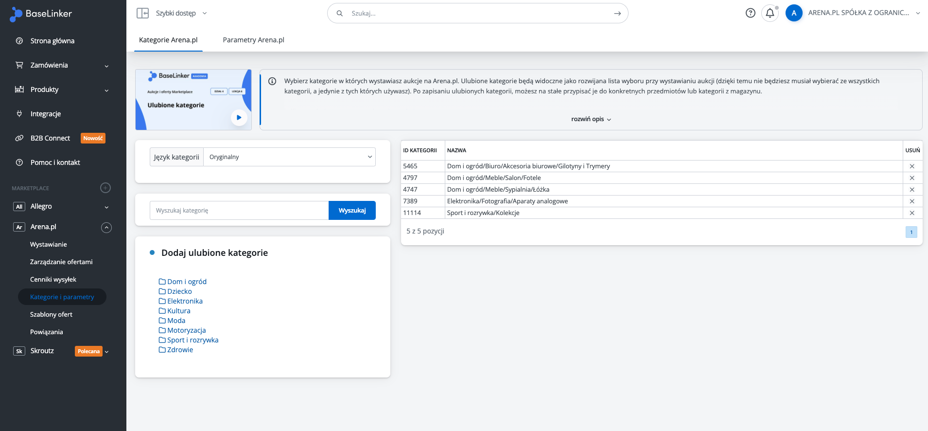The height and width of the screenshot is (431, 928).
Task: Expand the Zdrowie category folder
Action: 176,350
